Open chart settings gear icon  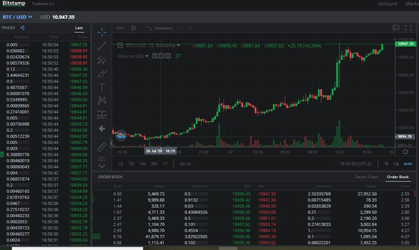coord(405,152)
